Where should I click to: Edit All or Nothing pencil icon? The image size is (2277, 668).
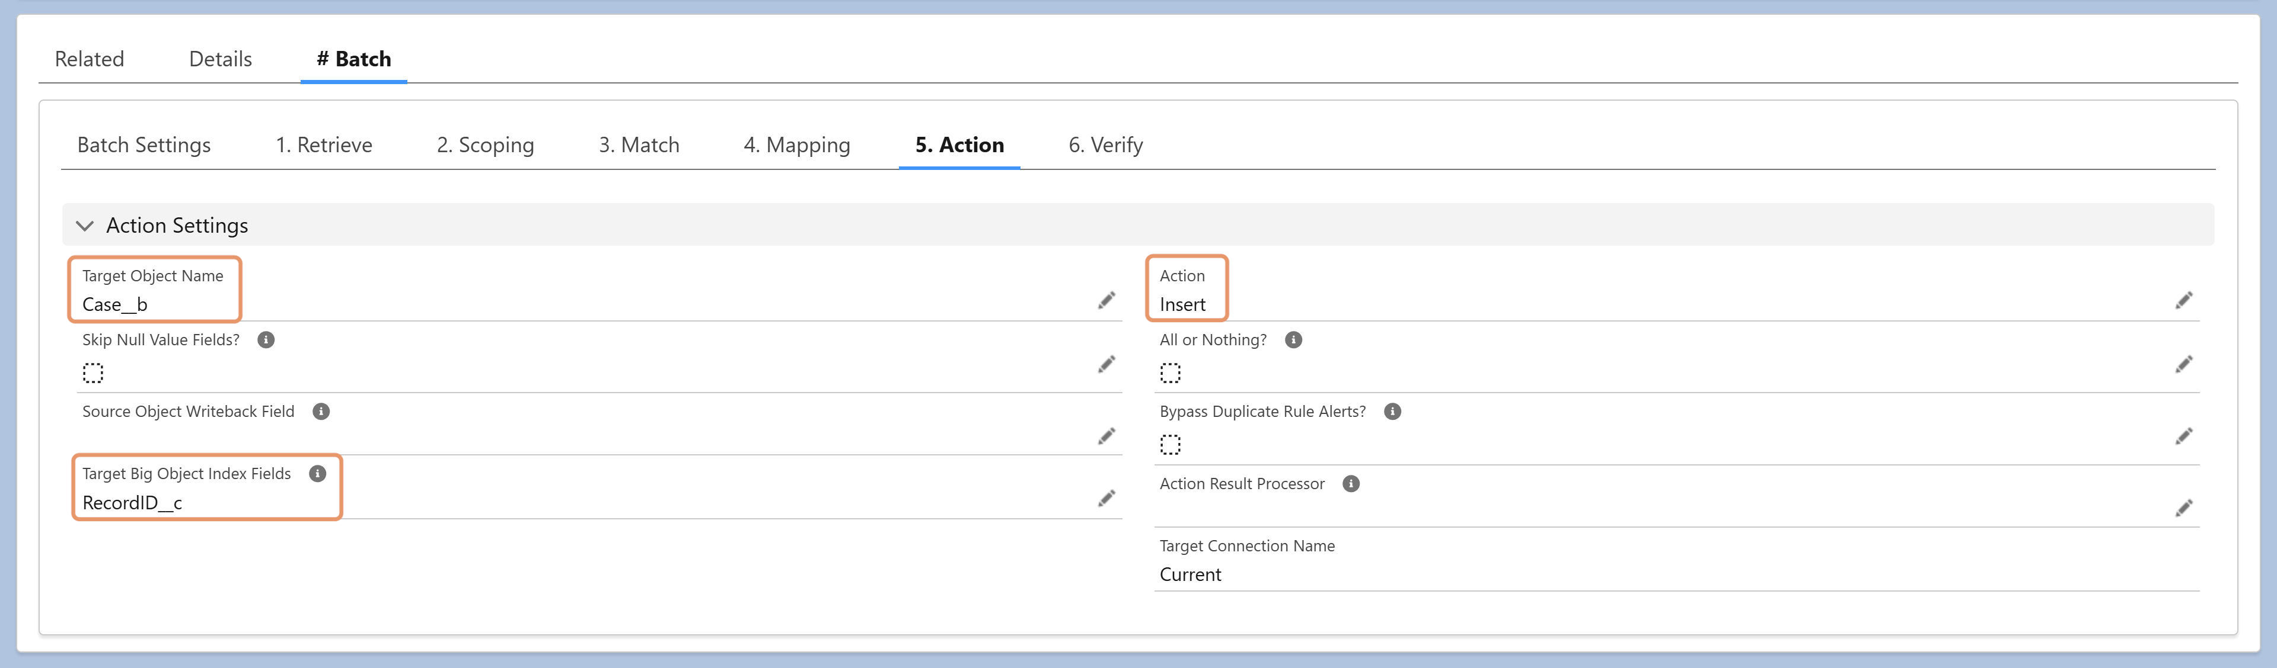pos(2183,364)
